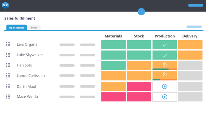
Task: Click the light blue button near tabs
Action: click(194, 27)
